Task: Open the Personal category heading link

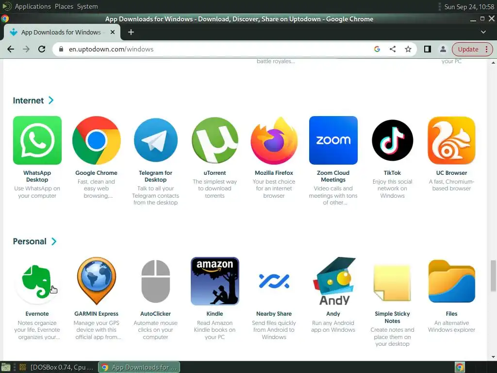Action: [x=30, y=241]
